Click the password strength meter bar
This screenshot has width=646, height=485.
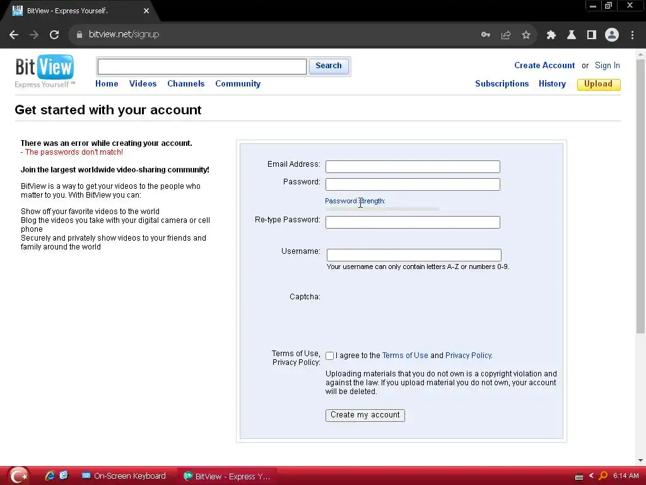pyautogui.click(x=382, y=209)
